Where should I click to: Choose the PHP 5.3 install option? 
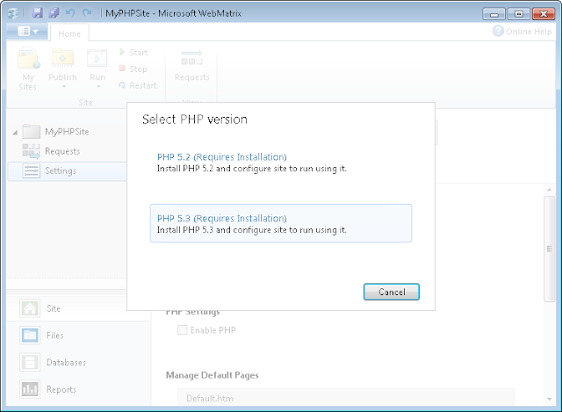coord(281,223)
